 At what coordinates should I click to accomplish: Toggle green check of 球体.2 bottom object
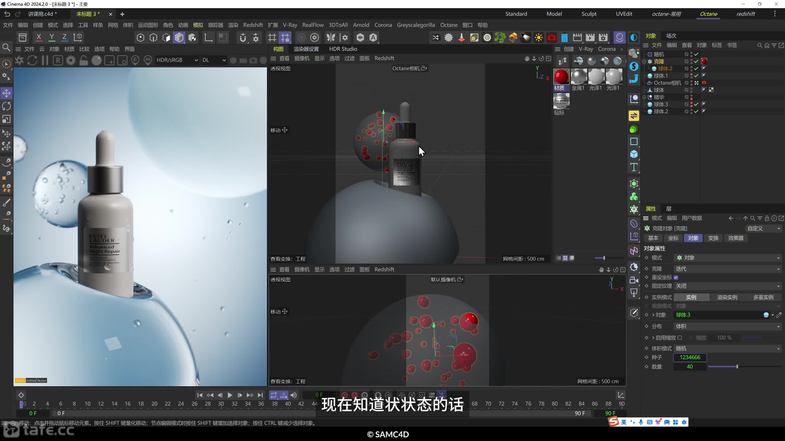696,111
